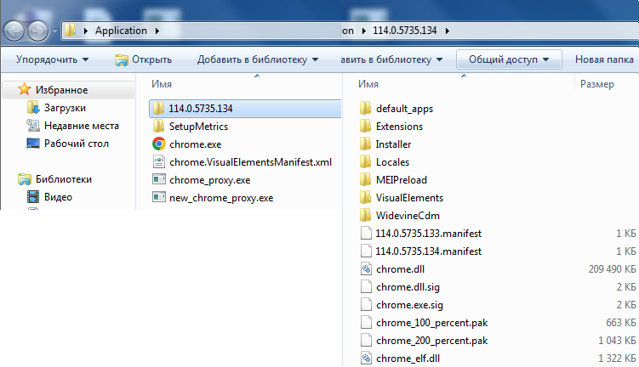The image size is (639, 367).
Task: Select chrome.dll.sig file icon
Action: click(x=366, y=287)
